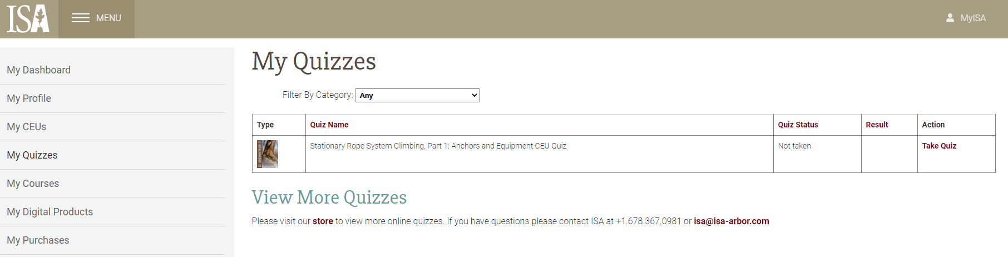Select My Quizzes in sidebar
Viewport: 1008px width, 257px height.
32,155
